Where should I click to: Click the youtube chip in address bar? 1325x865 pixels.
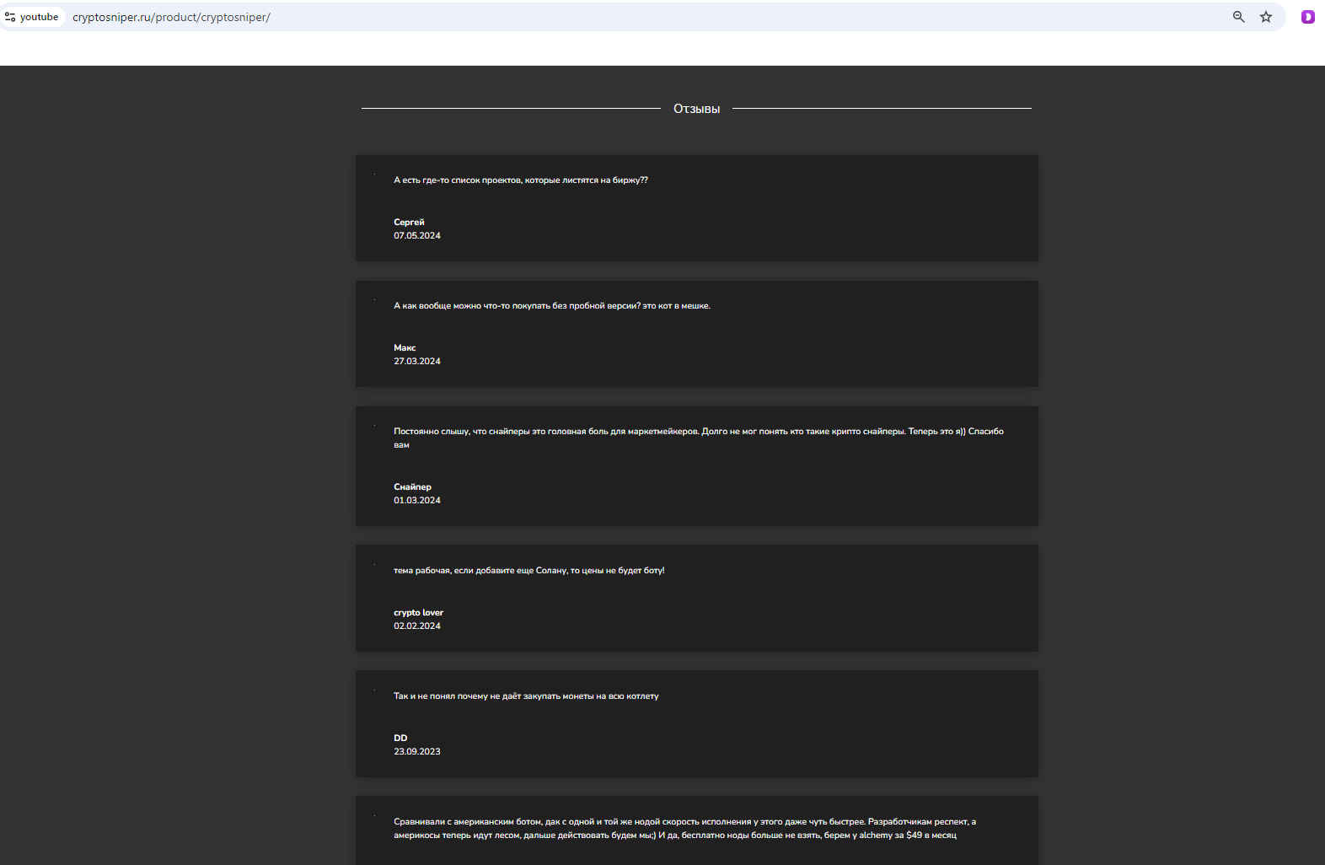33,17
